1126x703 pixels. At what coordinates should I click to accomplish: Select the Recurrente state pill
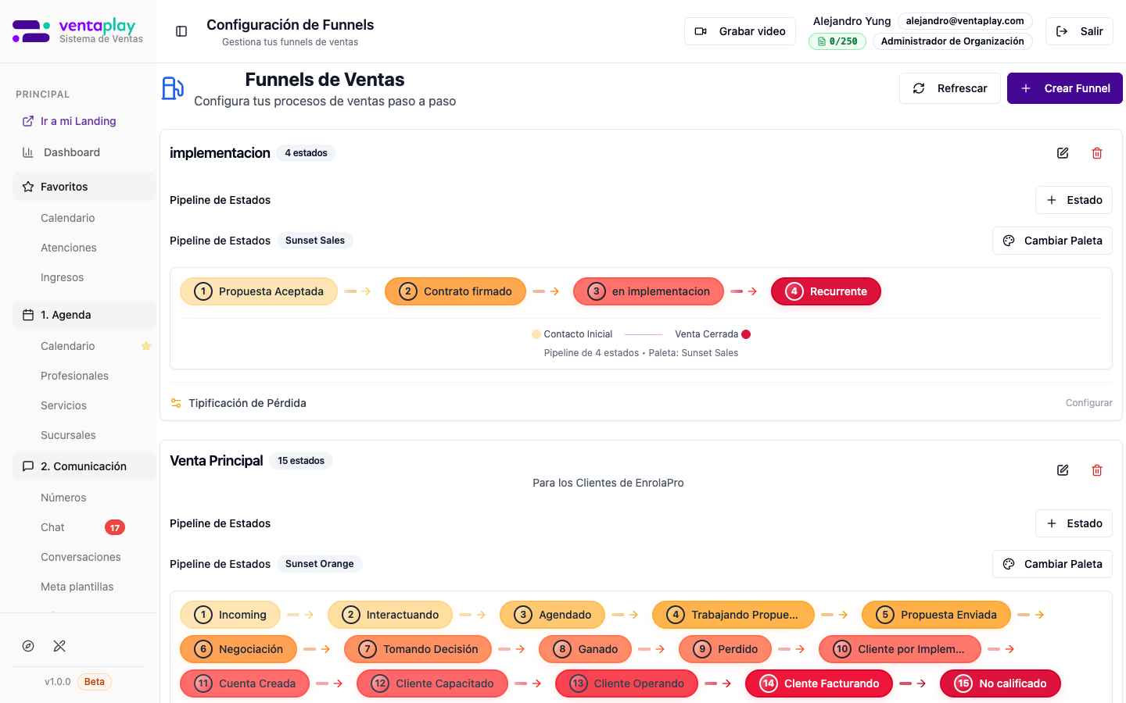pyautogui.click(x=826, y=291)
